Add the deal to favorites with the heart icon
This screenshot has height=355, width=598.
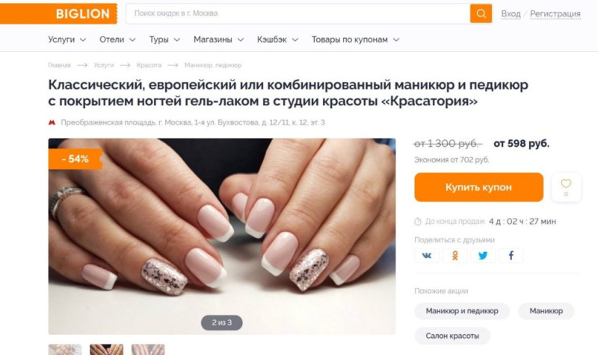566,187
